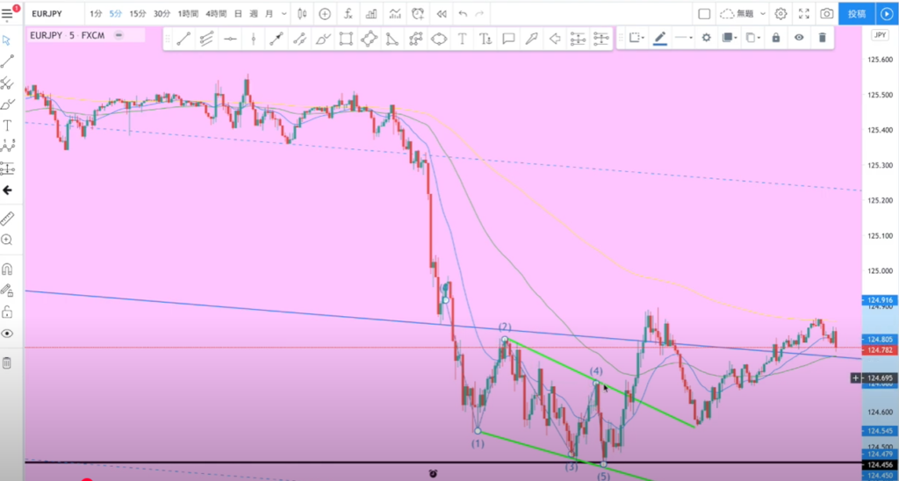Viewport: 899px width, 481px height.
Task: Activate the magnet mode tool
Action: [x=8, y=269]
